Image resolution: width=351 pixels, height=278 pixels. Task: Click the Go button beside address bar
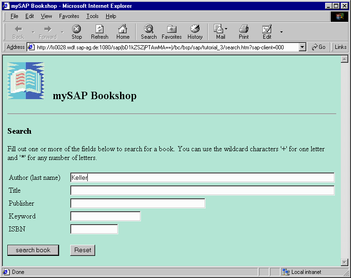[319, 47]
